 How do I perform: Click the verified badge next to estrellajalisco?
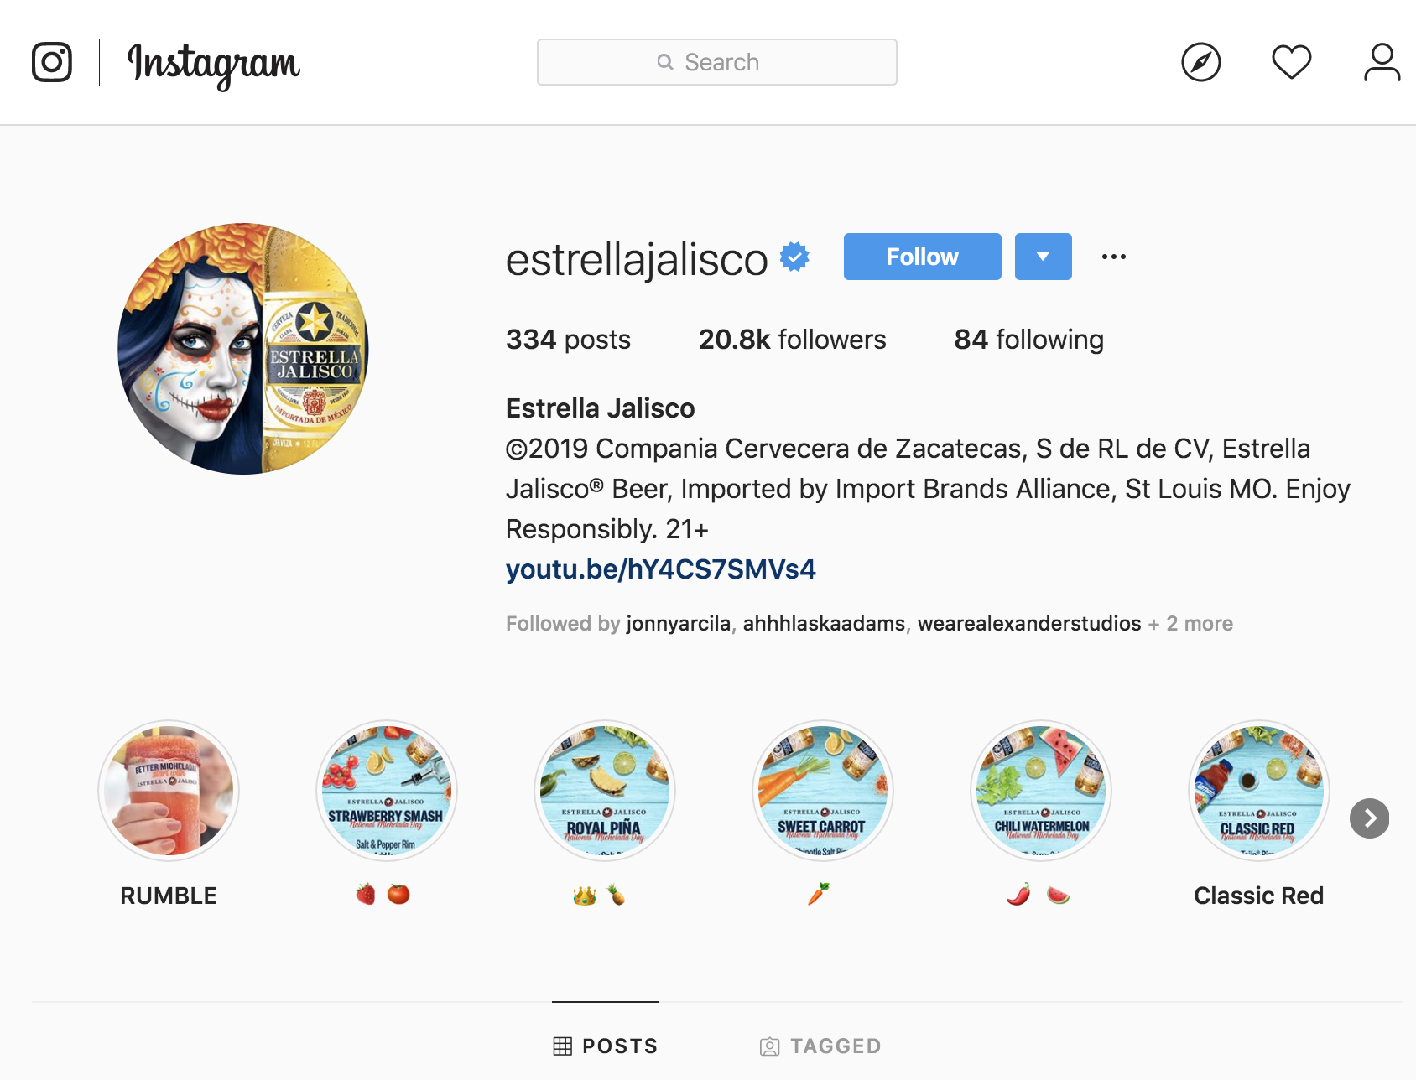point(794,257)
